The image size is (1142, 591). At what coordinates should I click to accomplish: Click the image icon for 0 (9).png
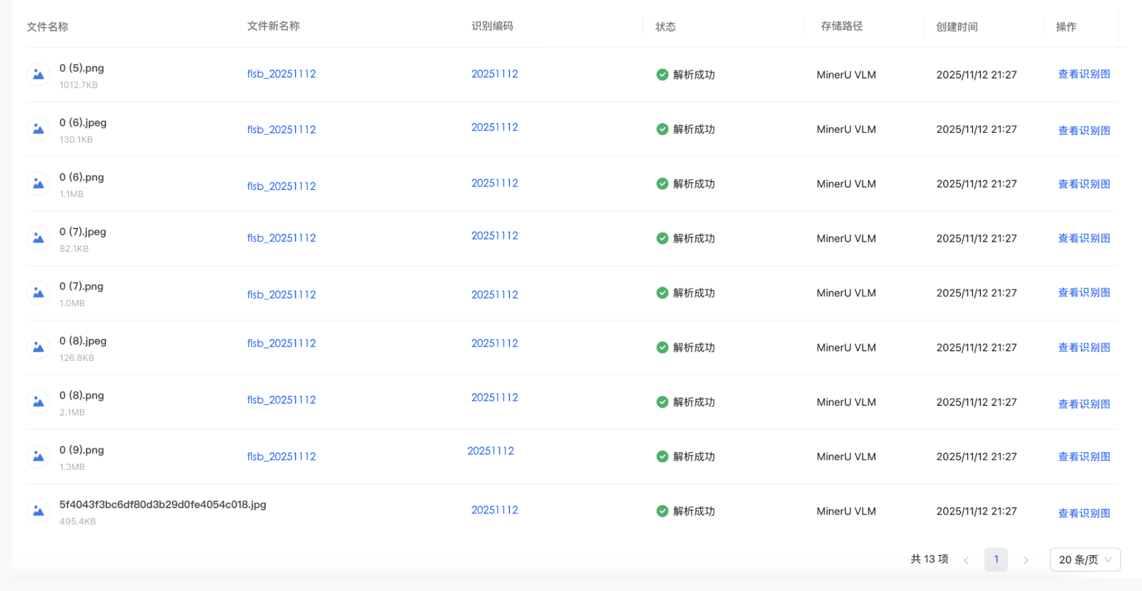coord(38,456)
